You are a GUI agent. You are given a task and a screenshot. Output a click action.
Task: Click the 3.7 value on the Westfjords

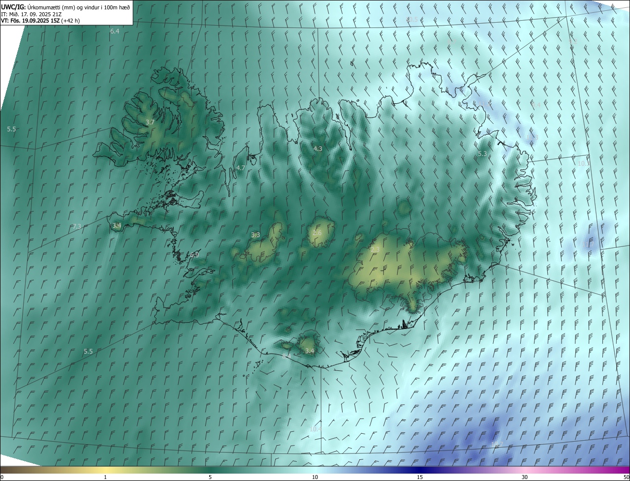point(151,122)
